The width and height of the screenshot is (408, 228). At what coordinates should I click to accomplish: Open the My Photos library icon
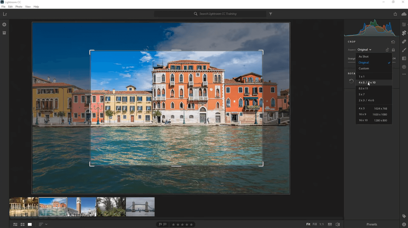[x=4, y=33]
